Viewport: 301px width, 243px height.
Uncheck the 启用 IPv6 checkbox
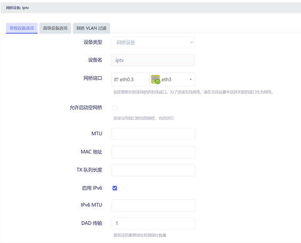(115, 188)
